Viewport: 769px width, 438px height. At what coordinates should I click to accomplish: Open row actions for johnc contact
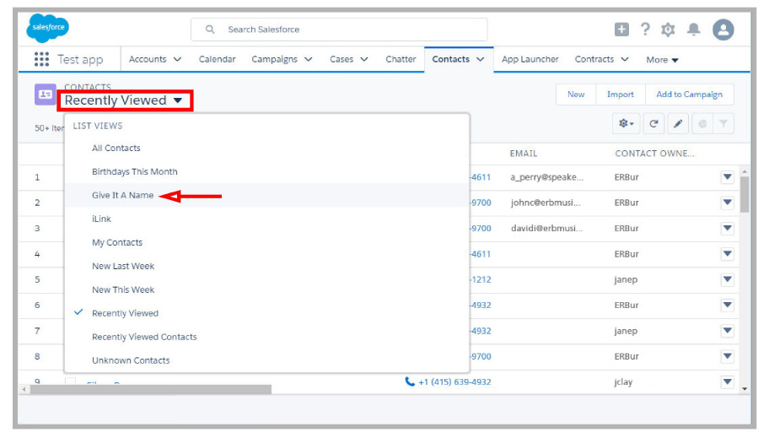(728, 203)
